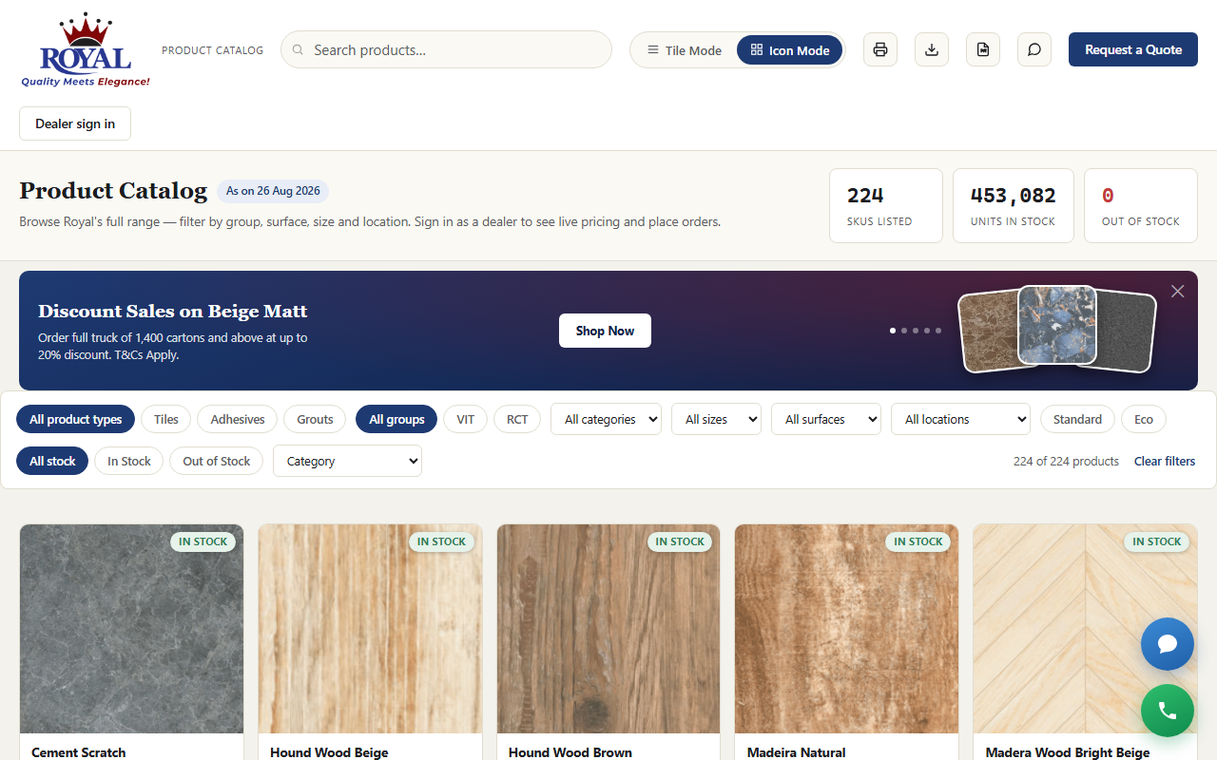Open the blue floating chat bubble
The image size is (1217, 760).
click(1168, 644)
